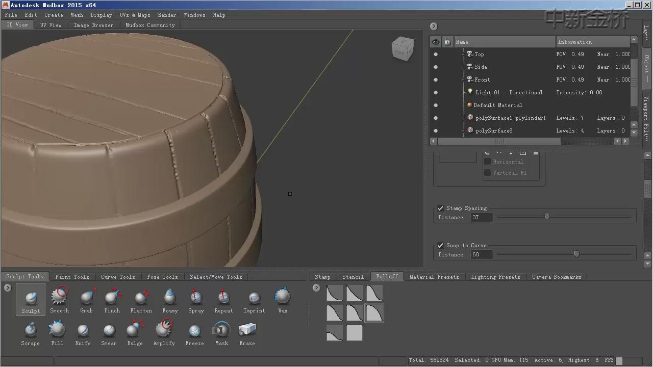
Task: Check the Horizontal checkbox
Action: 487,162
